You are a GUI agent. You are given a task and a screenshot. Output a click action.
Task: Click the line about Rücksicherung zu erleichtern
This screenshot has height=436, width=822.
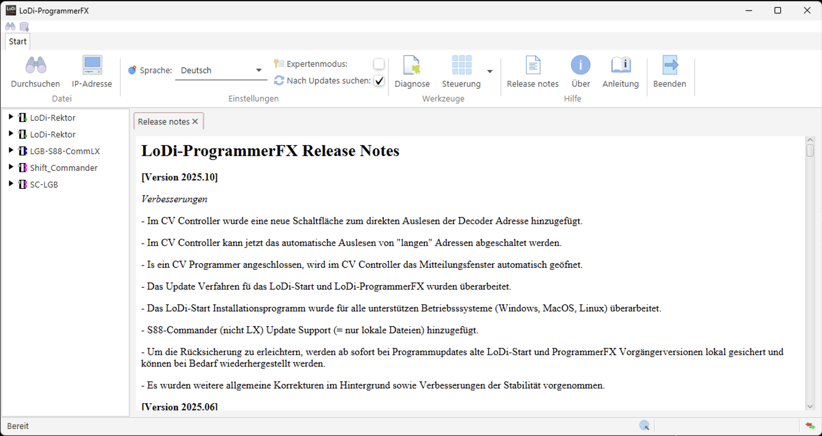(462, 358)
